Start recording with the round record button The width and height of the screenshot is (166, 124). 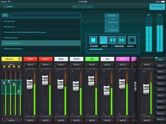tap(132, 40)
